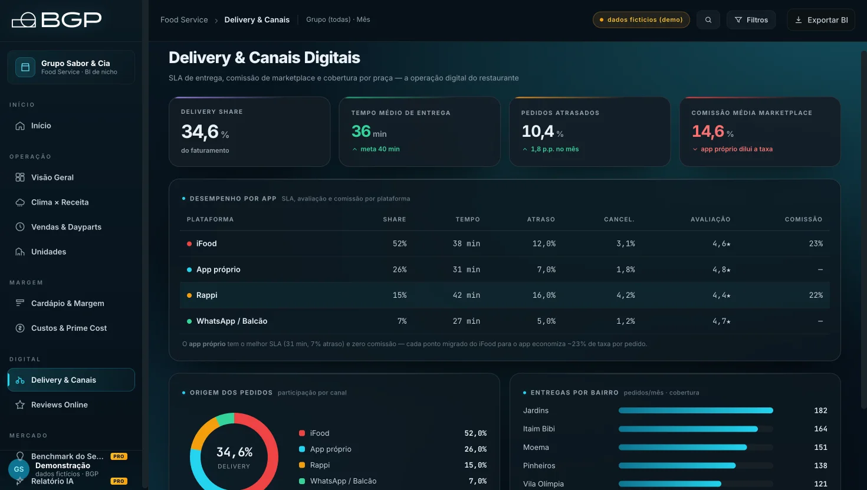Open the Relatório IA sidebar item
Image resolution: width=867 pixels, height=490 pixels.
click(71, 481)
